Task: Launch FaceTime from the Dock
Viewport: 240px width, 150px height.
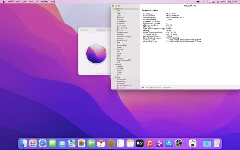Action: click(91, 143)
